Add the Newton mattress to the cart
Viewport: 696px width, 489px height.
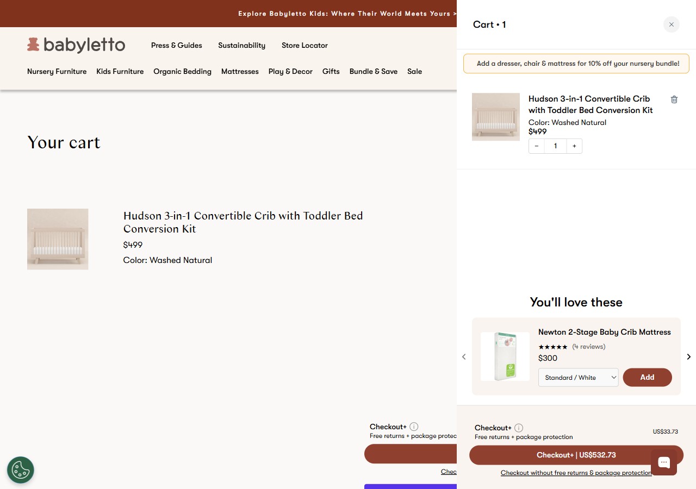click(x=647, y=378)
